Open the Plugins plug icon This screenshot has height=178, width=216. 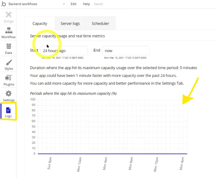click(x=9, y=78)
